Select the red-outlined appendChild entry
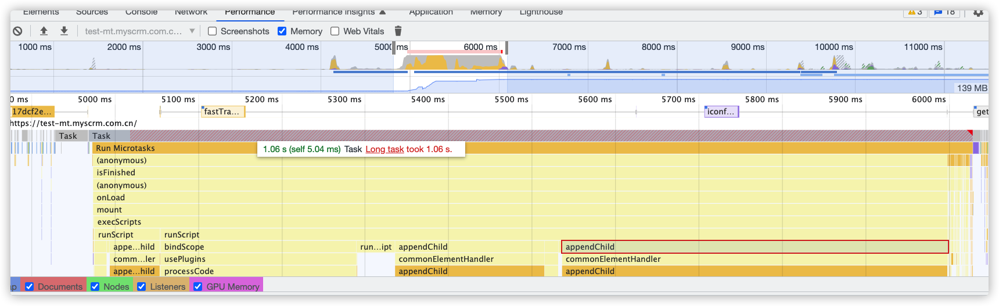999x306 pixels. pos(755,247)
